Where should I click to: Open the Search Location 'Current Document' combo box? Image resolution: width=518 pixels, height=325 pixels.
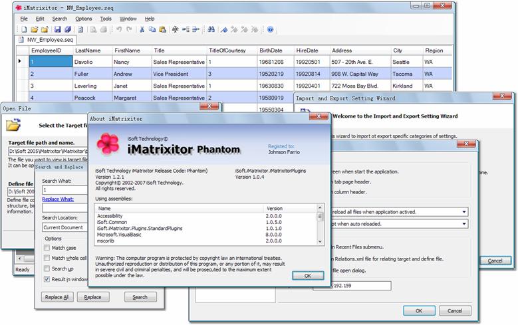pyautogui.click(x=65, y=227)
